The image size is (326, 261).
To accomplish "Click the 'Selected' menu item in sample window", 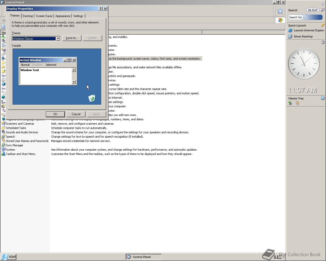I will click(51, 65).
